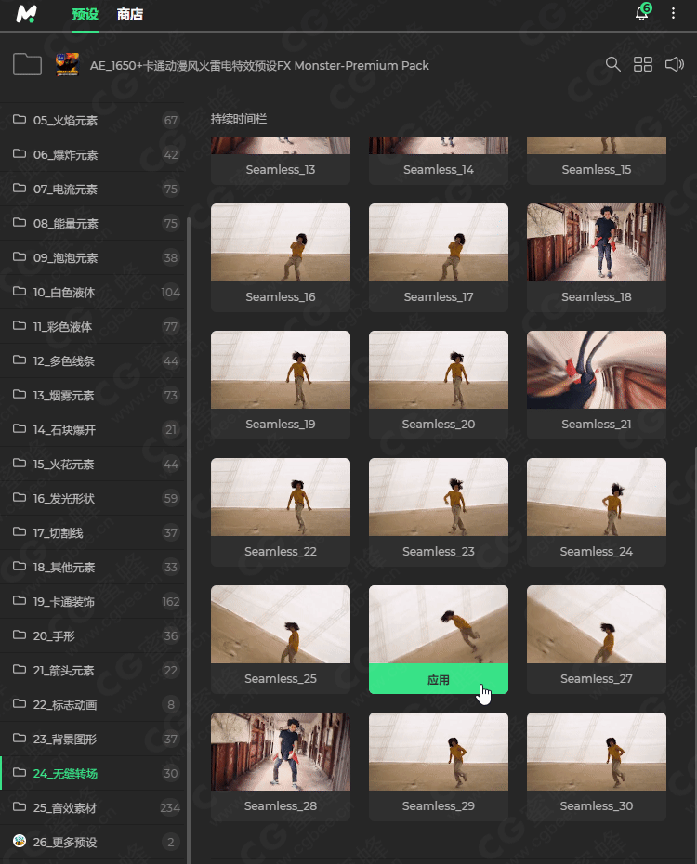Open folder 08_能量元素

[x=93, y=223]
